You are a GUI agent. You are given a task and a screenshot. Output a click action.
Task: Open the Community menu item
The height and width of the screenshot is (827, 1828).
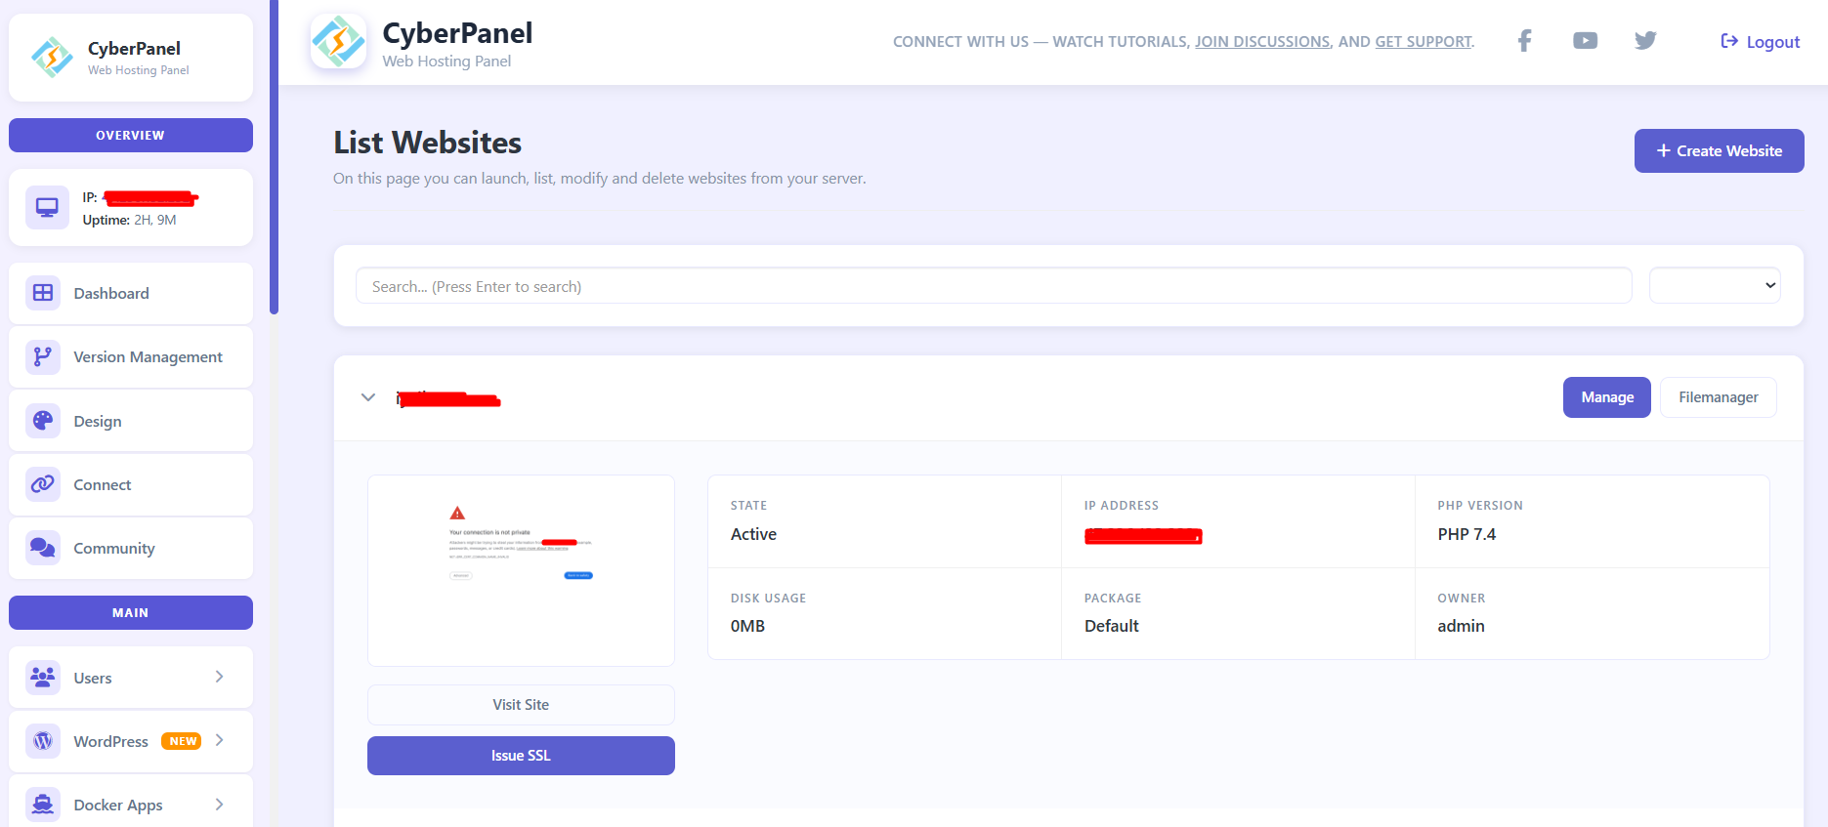[131, 548]
